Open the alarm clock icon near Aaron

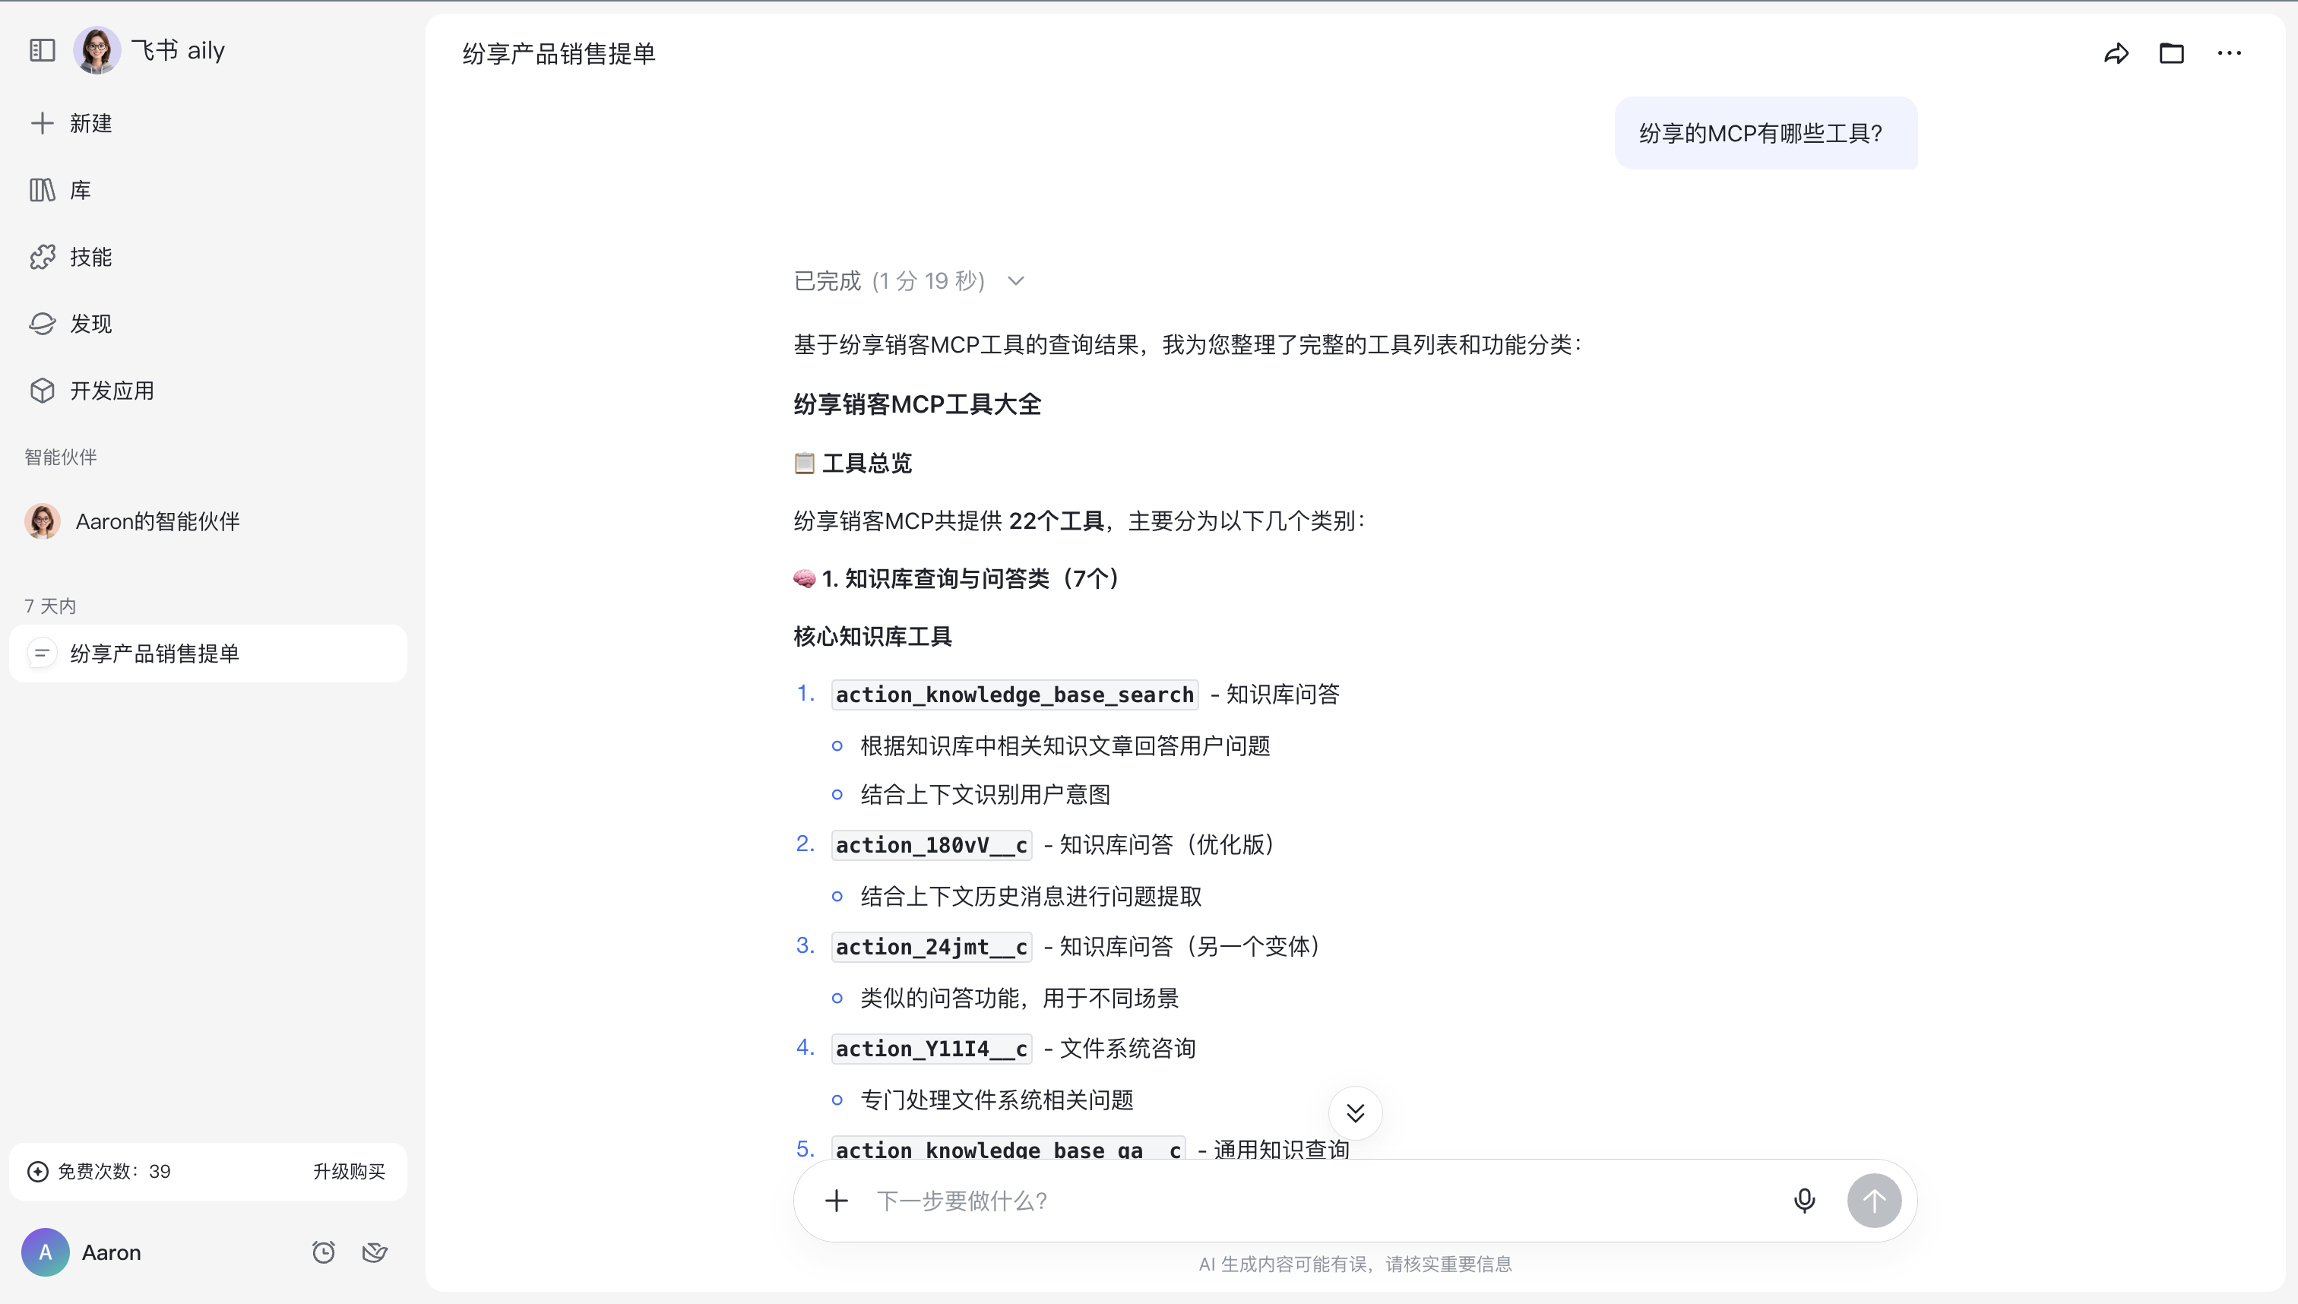pos(323,1252)
